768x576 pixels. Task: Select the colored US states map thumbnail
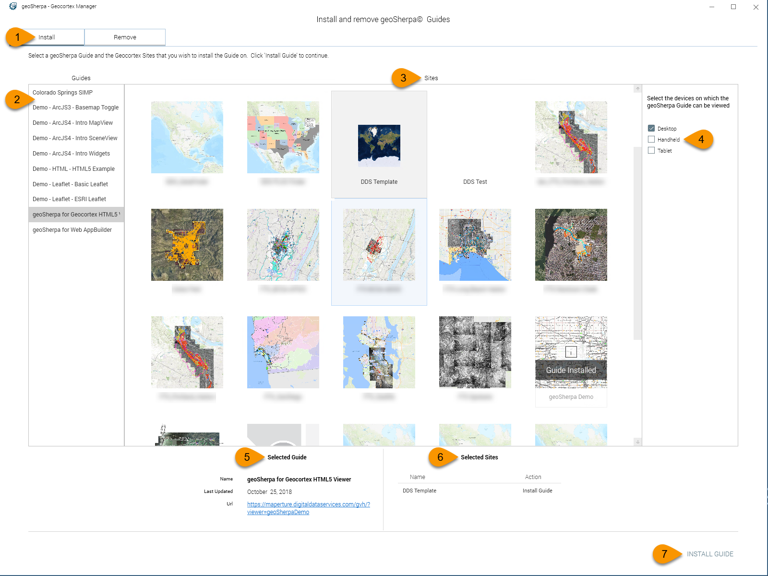pos(283,137)
